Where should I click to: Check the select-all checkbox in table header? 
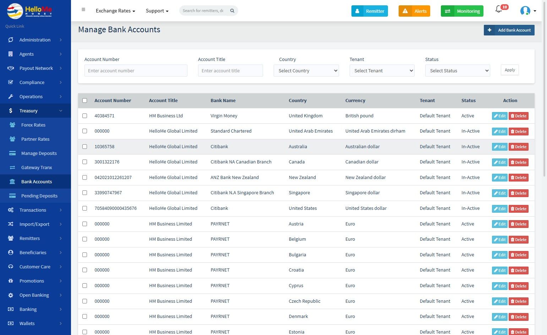click(x=84, y=101)
